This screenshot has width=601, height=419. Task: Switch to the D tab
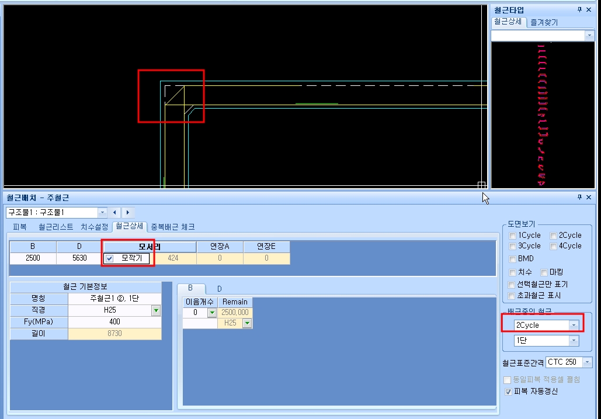point(219,289)
